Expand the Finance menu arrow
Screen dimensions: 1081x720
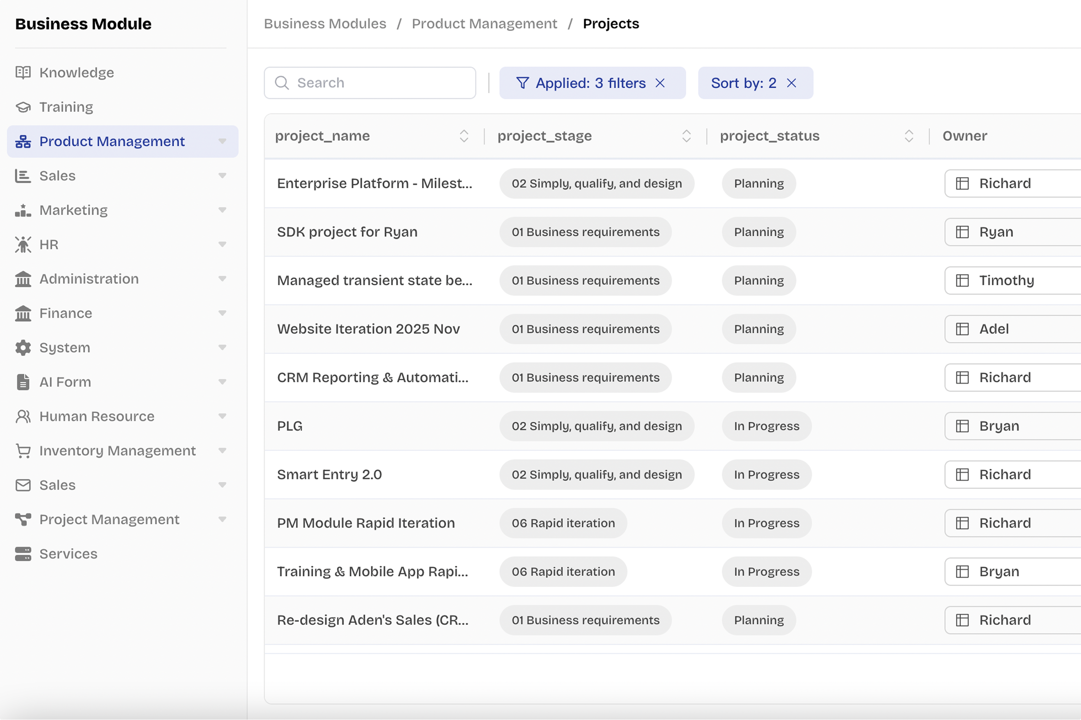[x=222, y=313]
